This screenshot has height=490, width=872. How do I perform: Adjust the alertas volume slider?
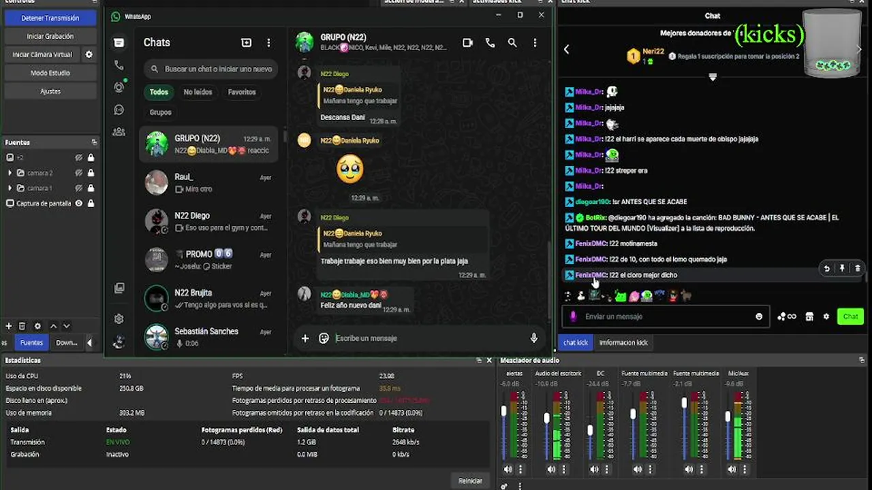pos(504,411)
